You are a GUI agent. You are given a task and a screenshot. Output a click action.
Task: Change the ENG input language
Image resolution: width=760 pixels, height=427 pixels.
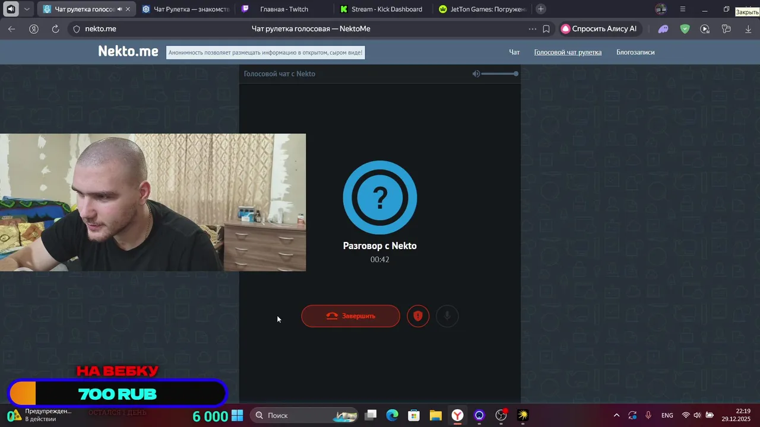point(667,415)
